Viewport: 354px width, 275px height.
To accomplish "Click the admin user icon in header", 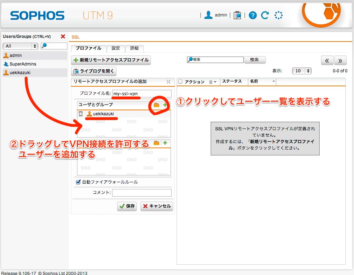I will click(x=208, y=15).
